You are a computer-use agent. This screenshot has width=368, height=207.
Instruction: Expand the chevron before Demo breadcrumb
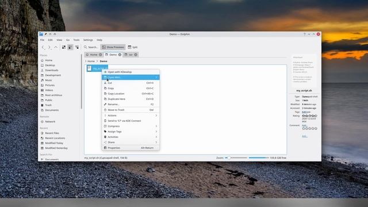click(x=97, y=61)
